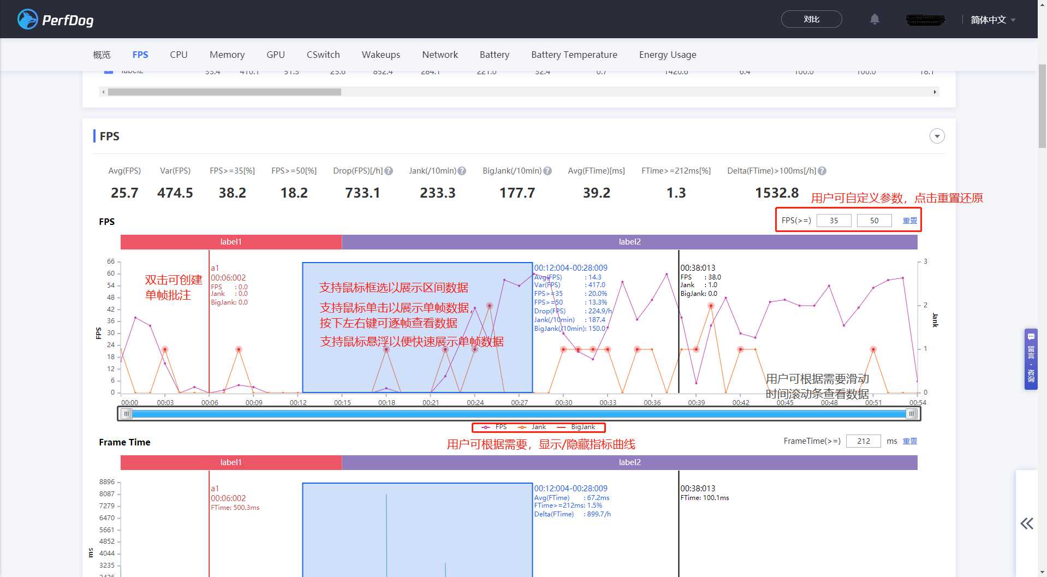Open the Energy Usage tab
The width and height of the screenshot is (1047, 577).
coord(668,55)
